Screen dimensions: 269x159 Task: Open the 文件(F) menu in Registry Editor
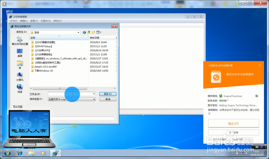tap(14, 21)
